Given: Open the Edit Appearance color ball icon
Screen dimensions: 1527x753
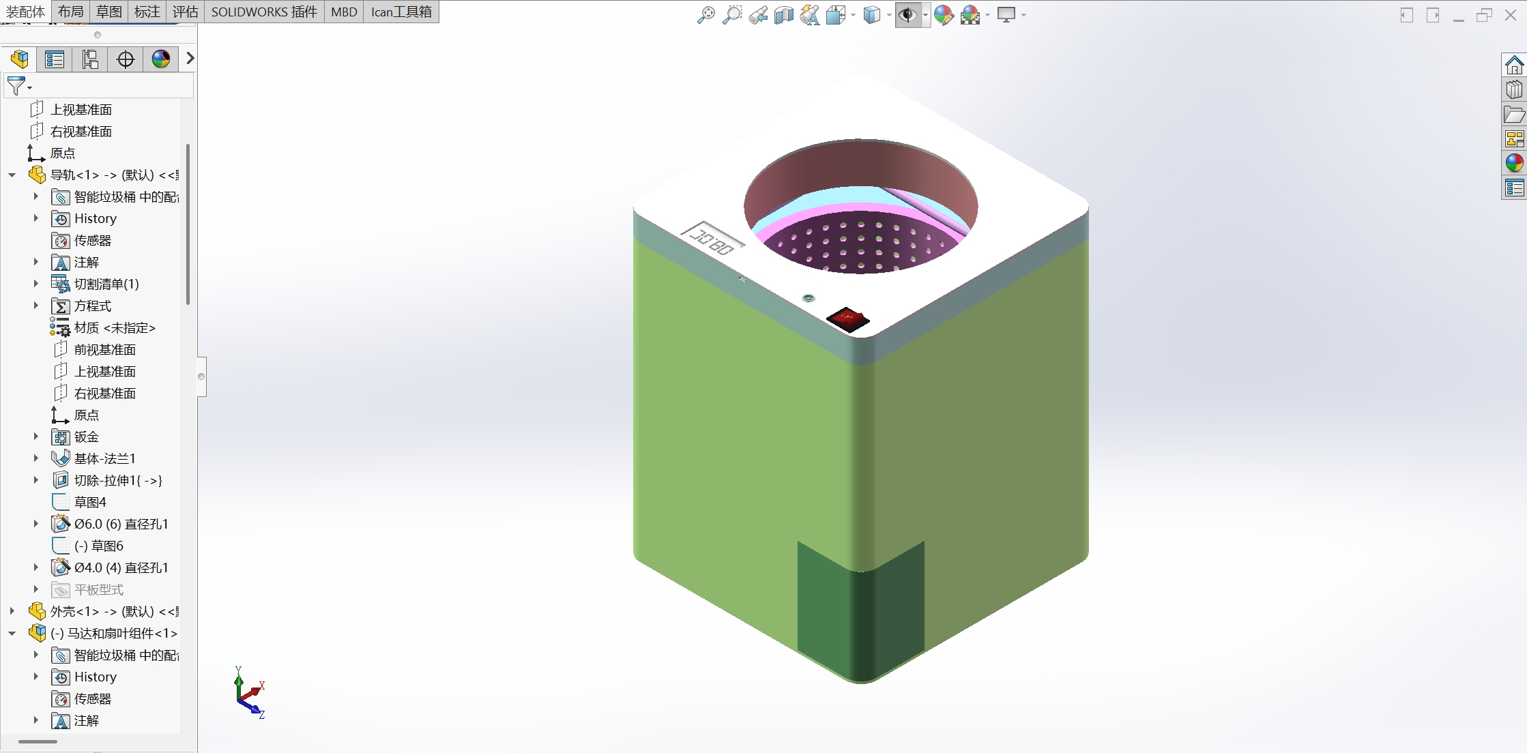Looking at the screenshot, I should pyautogui.click(x=944, y=14).
